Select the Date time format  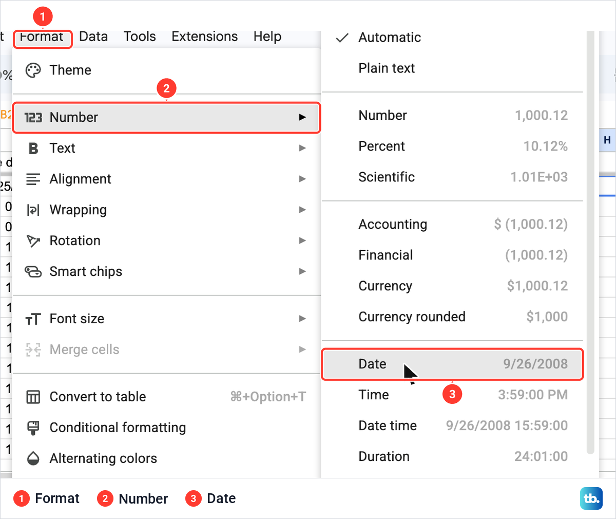[x=452, y=426]
